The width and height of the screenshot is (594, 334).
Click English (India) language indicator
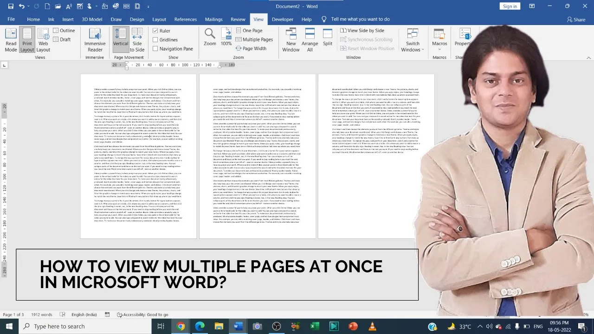pyautogui.click(x=84, y=315)
